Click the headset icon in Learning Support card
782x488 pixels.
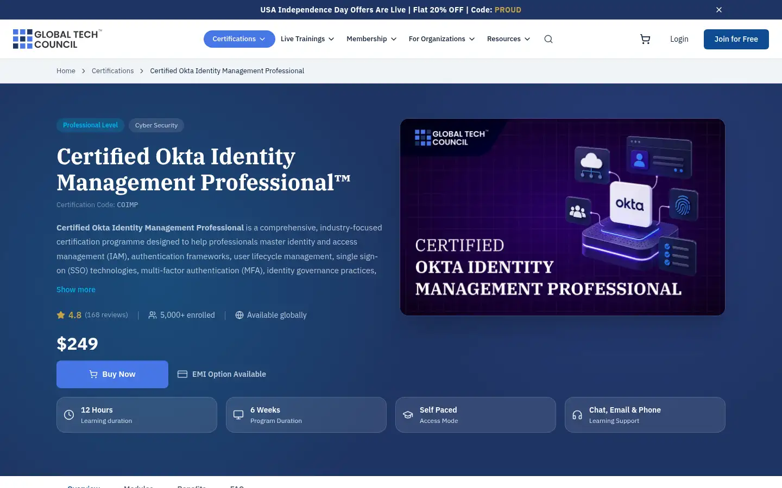click(x=577, y=415)
